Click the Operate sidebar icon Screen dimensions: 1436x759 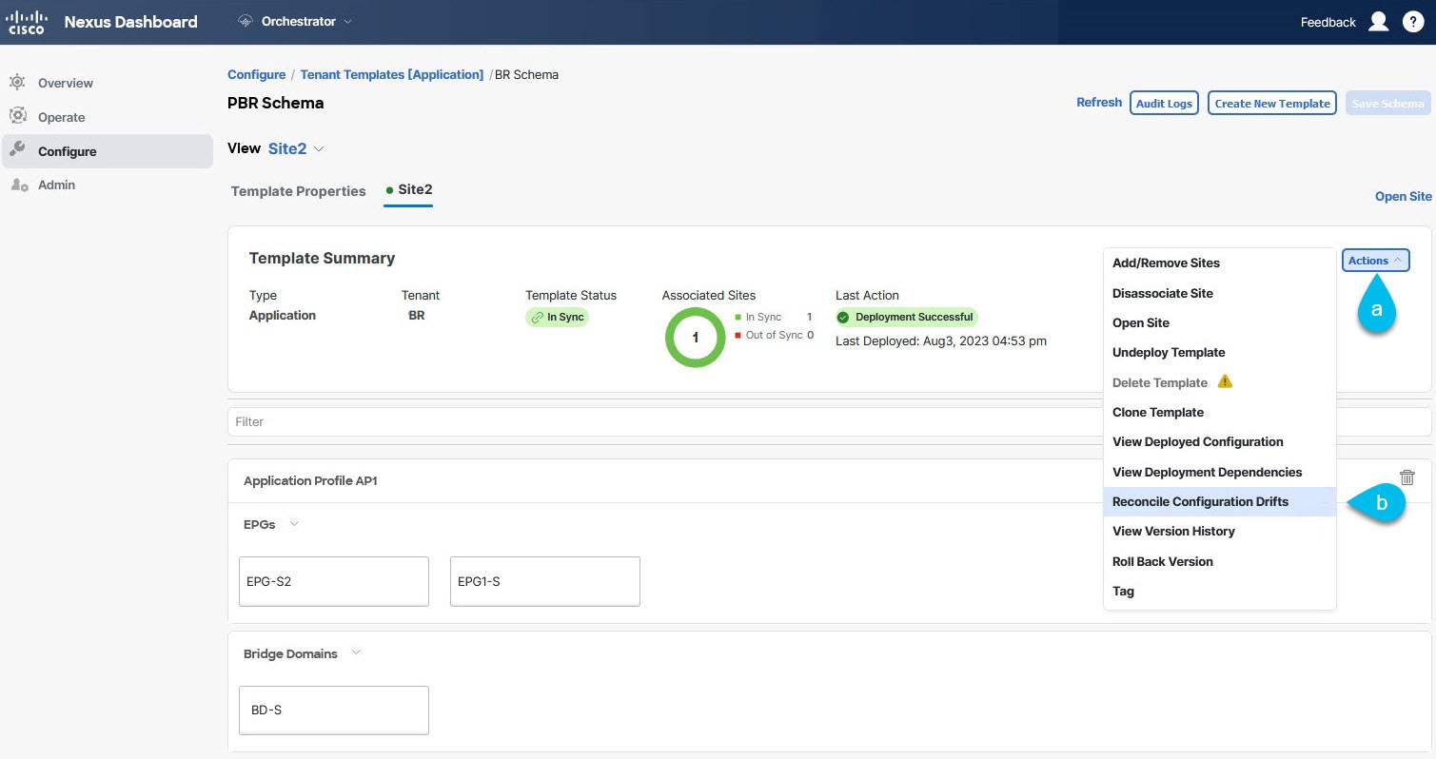click(17, 117)
